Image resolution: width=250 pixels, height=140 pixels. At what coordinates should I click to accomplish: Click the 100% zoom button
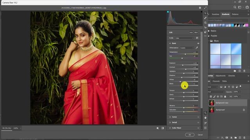(16, 128)
